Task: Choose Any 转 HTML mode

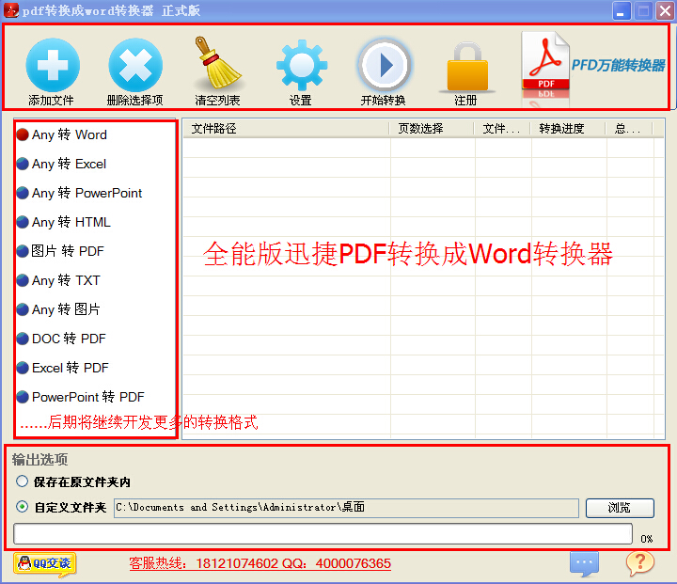Action: pyautogui.click(x=64, y=222)
